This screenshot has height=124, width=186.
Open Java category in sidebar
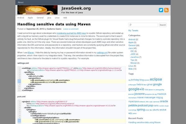[x=131, y=48]
